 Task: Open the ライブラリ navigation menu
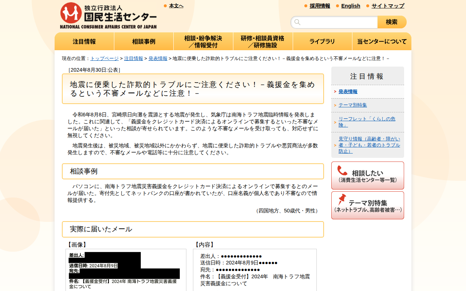pyautogui.click(x=322, y=41)
